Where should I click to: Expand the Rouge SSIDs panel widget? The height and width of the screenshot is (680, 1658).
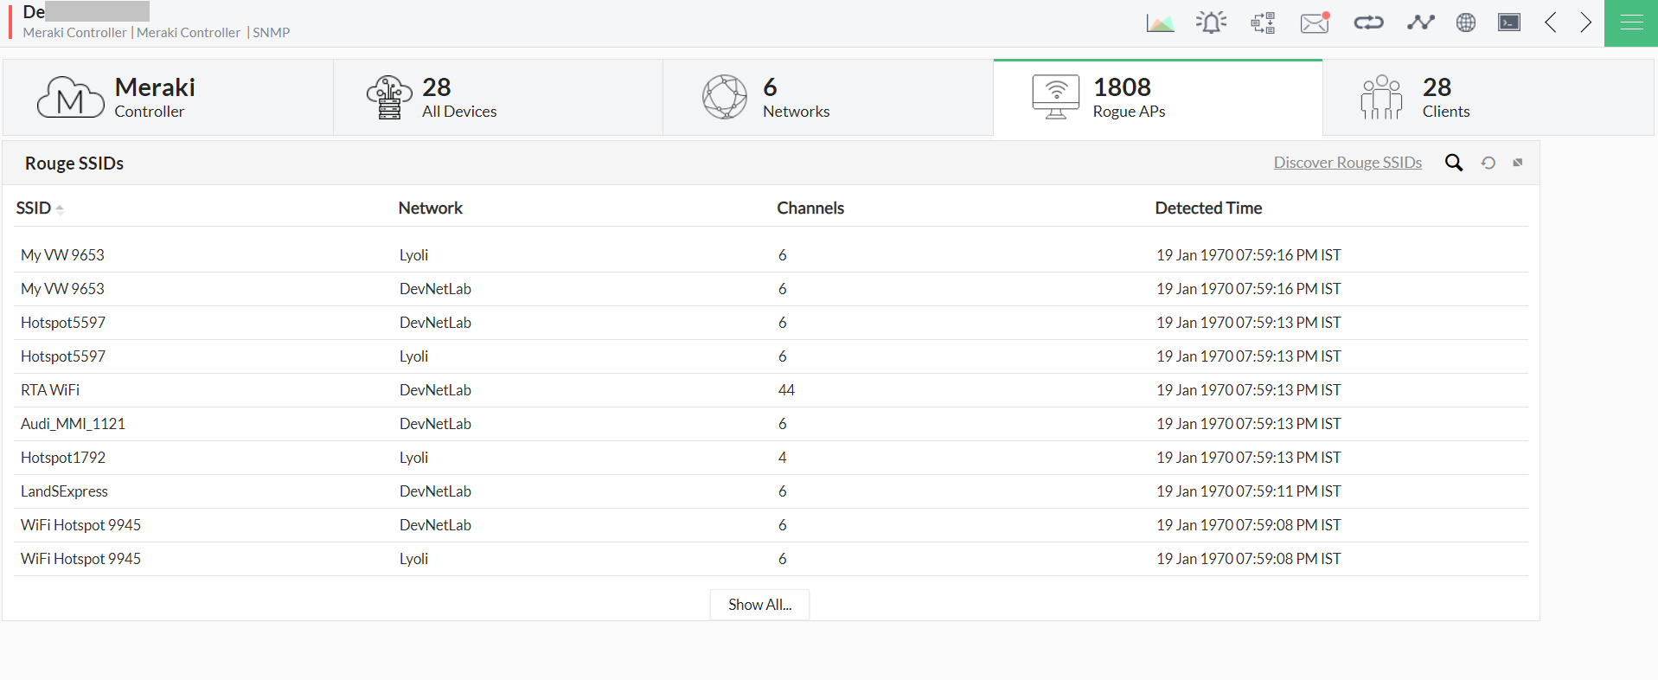coord(1518,163)
